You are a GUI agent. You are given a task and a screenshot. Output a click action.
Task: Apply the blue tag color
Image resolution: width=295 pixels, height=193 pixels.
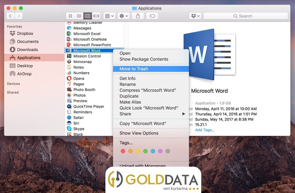pyautogui.click(x=153, y=151)
